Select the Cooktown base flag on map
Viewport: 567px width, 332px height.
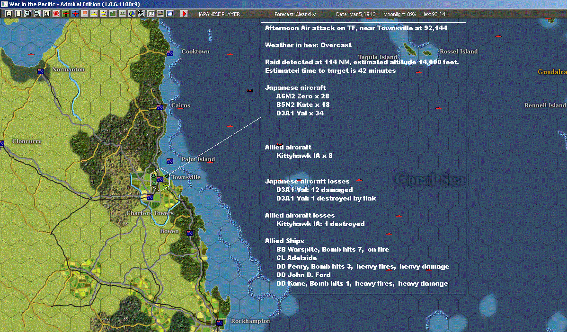[170, 53]
